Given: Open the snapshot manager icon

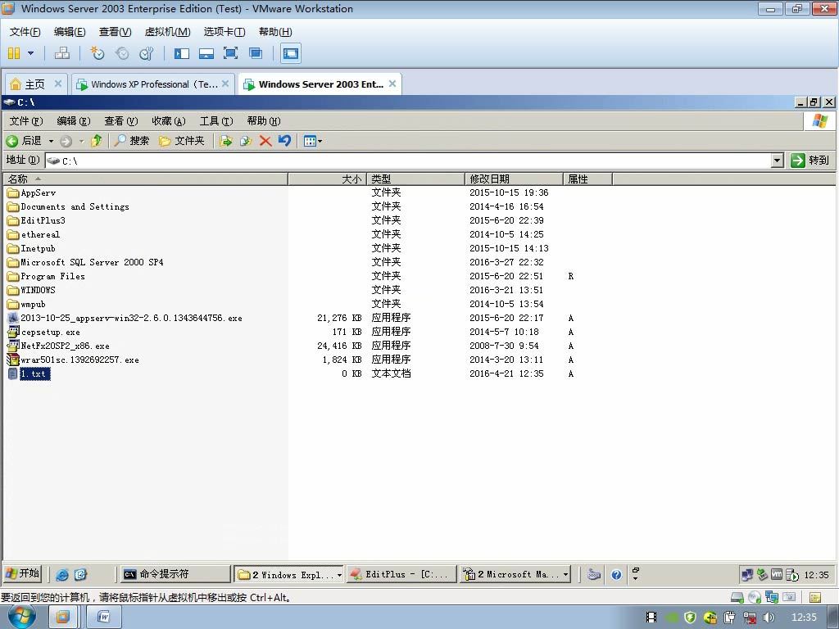Looking at the screenshot, I should click(x=146, y=53).
